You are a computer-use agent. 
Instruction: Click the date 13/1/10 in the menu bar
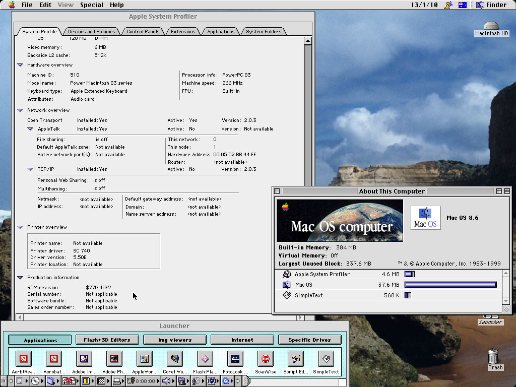pos(424,5)
